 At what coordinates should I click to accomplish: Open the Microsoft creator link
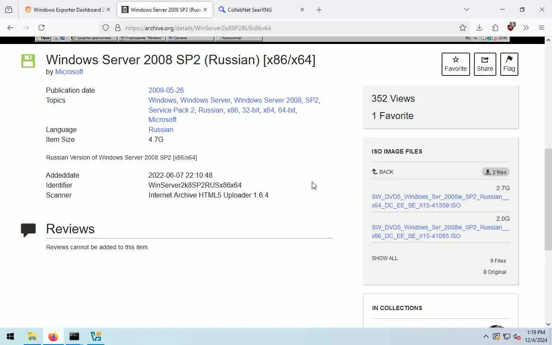pyautogui.click(x=69, y=72)
